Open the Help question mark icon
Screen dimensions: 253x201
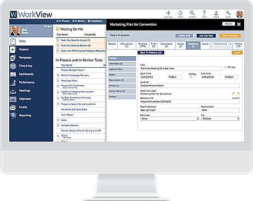click(204, 13)
